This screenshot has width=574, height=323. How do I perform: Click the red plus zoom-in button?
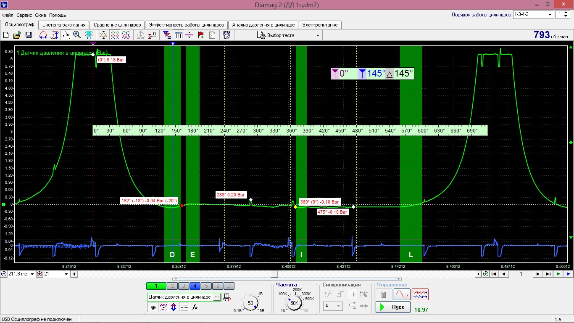point(40,274)
